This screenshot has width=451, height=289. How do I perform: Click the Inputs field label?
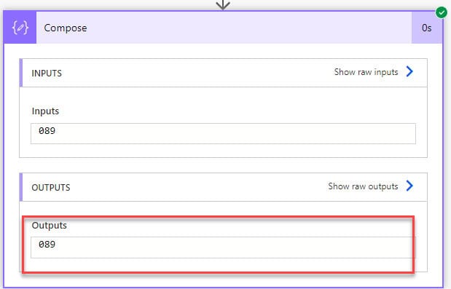click(45, 111)
